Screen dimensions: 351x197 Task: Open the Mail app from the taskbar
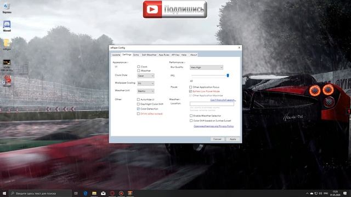point(103,193)
